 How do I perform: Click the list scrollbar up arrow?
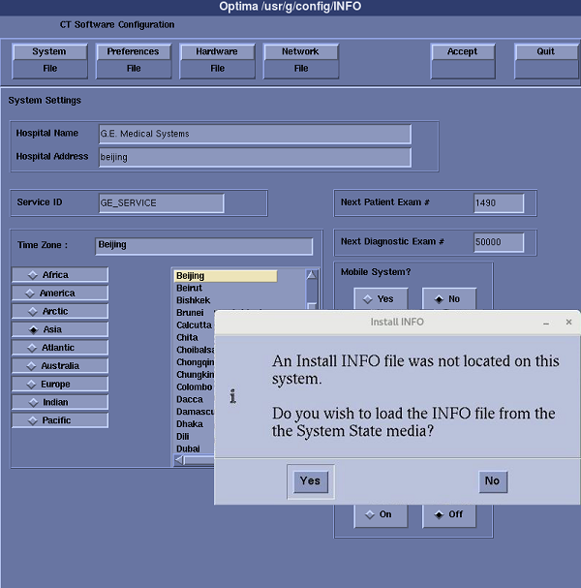click(x=312, y=276)
